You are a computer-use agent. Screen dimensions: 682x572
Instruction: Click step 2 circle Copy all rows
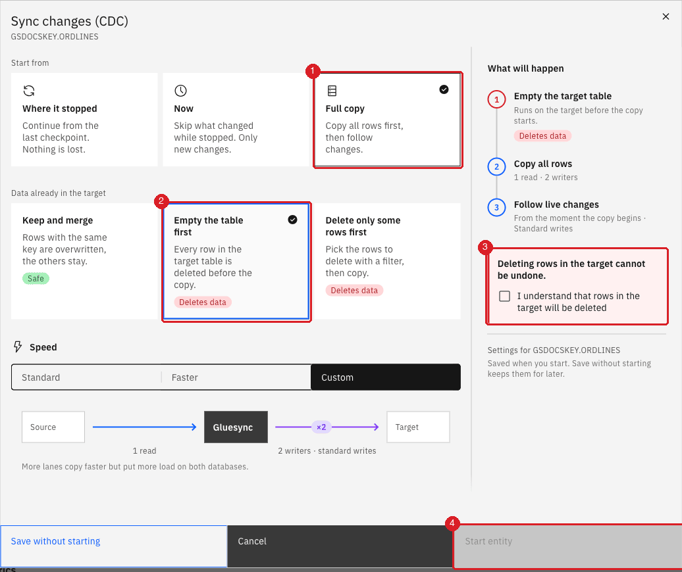497,167
